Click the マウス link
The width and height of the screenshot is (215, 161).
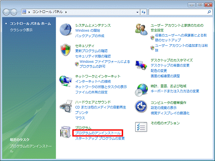[80, 118]
